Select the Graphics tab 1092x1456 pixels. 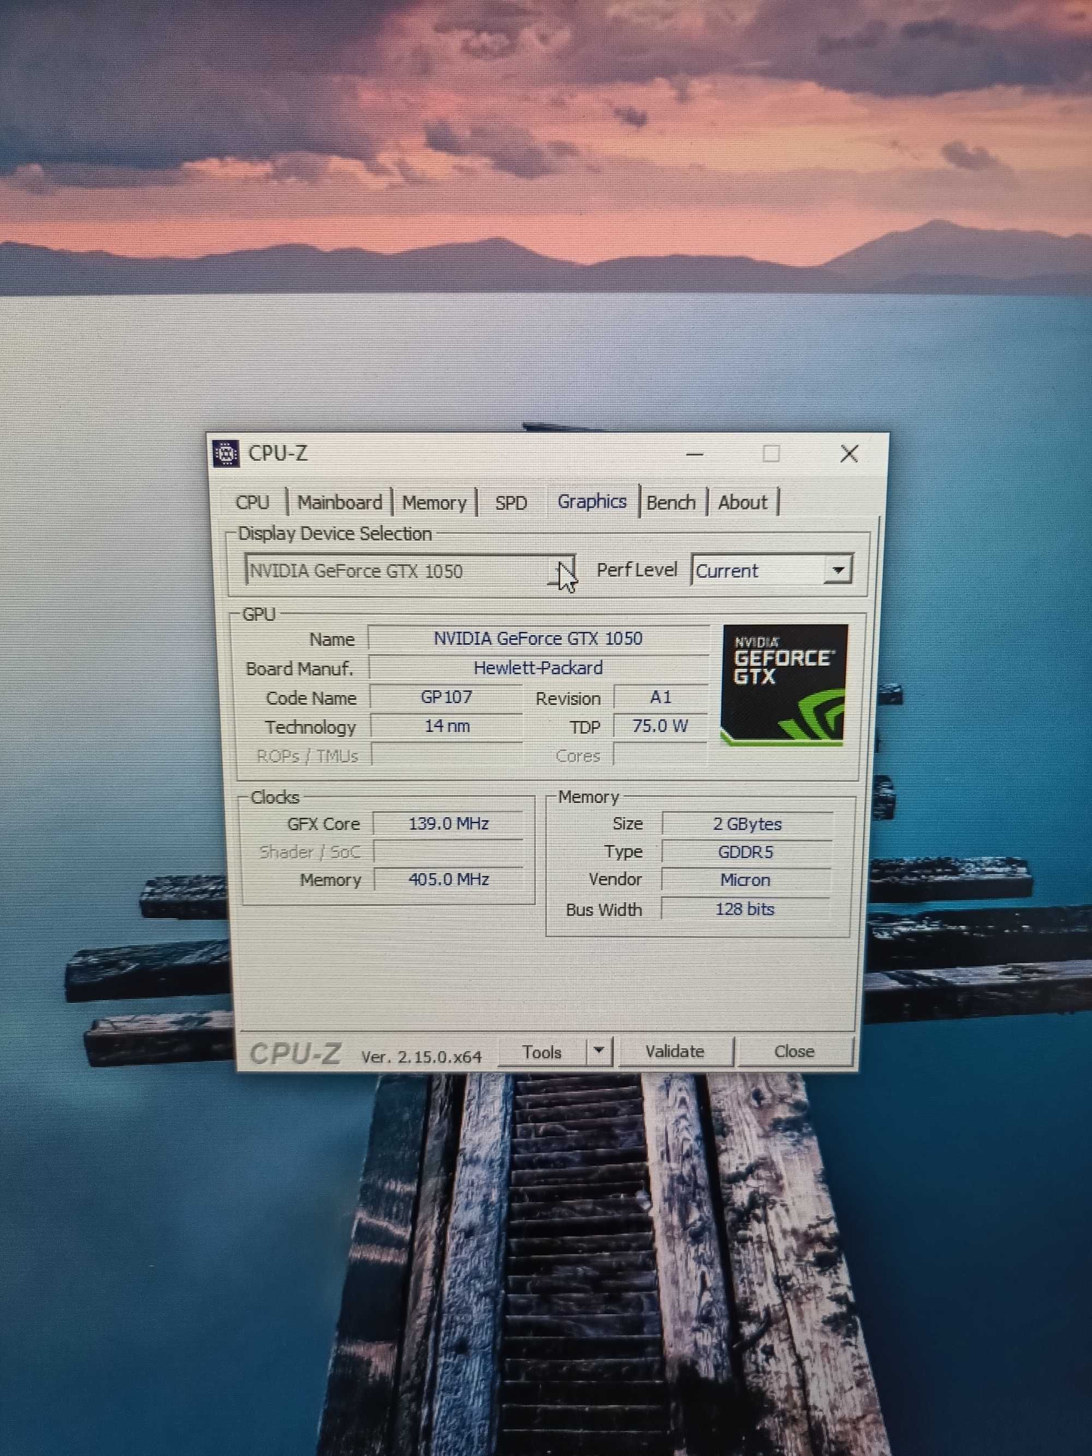tap(592, 502)
